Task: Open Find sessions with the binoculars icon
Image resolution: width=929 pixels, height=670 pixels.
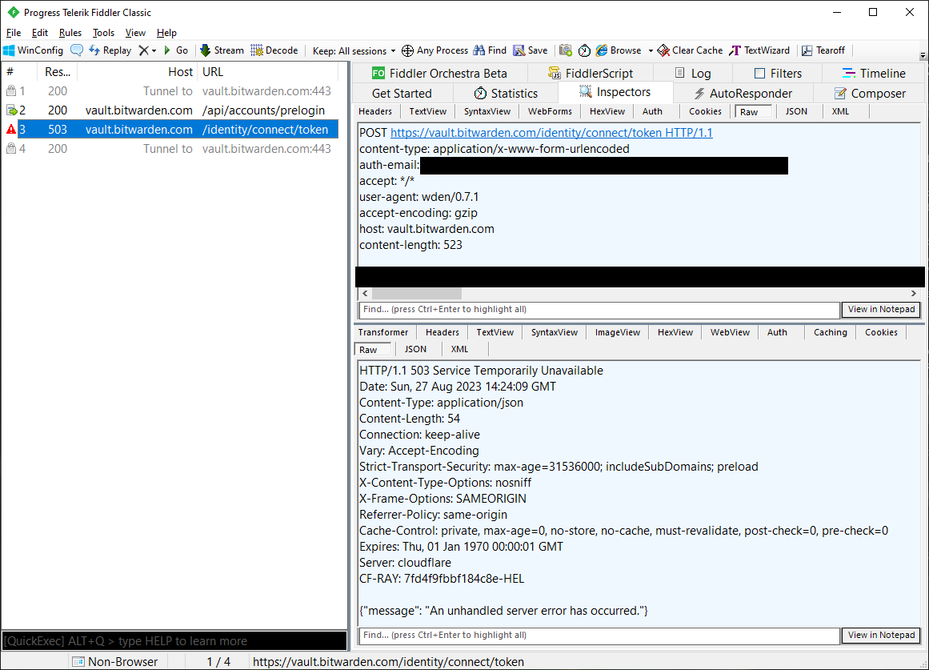Action: (x=490, y=50)
